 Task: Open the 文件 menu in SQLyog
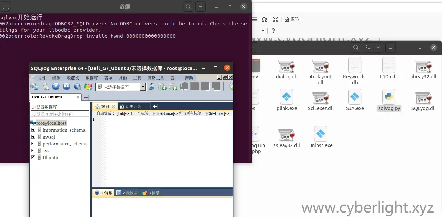[x=42, y=78]
